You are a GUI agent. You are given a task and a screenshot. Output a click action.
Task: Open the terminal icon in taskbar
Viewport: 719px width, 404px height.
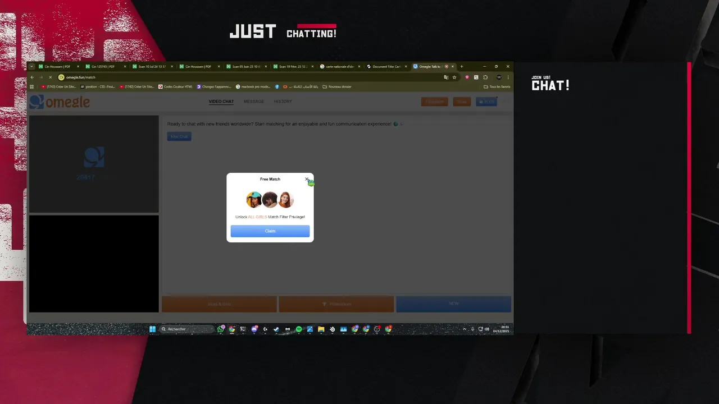[x=243, y=329]
